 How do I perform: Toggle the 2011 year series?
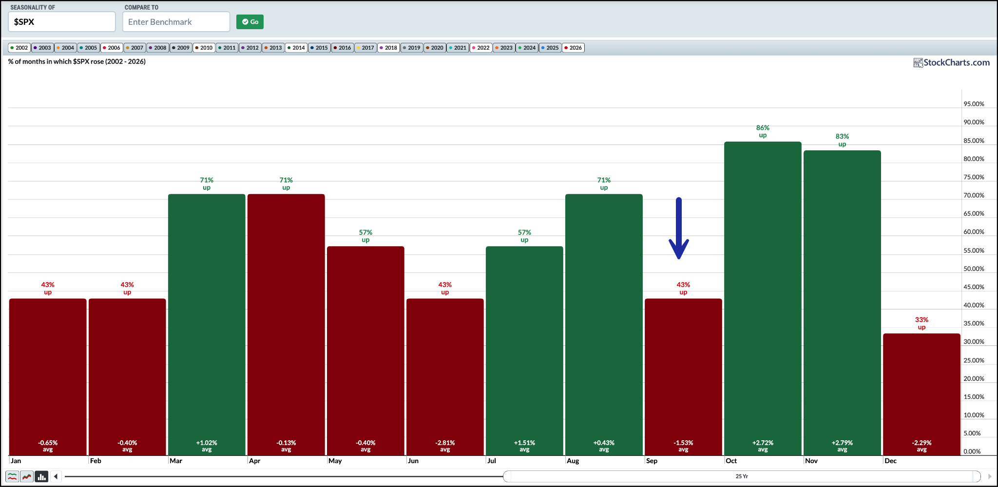tap(227, 48)
